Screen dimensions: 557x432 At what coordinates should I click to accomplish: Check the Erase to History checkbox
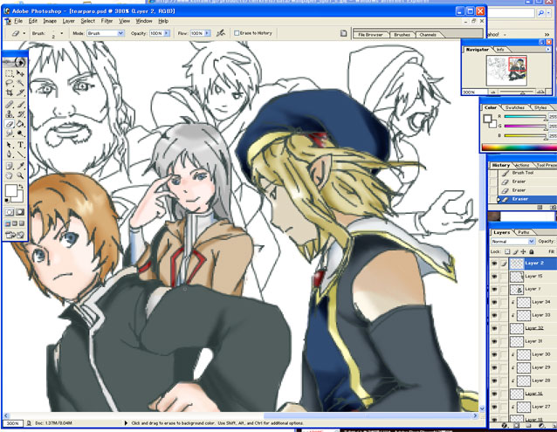(x=237, y=33)
